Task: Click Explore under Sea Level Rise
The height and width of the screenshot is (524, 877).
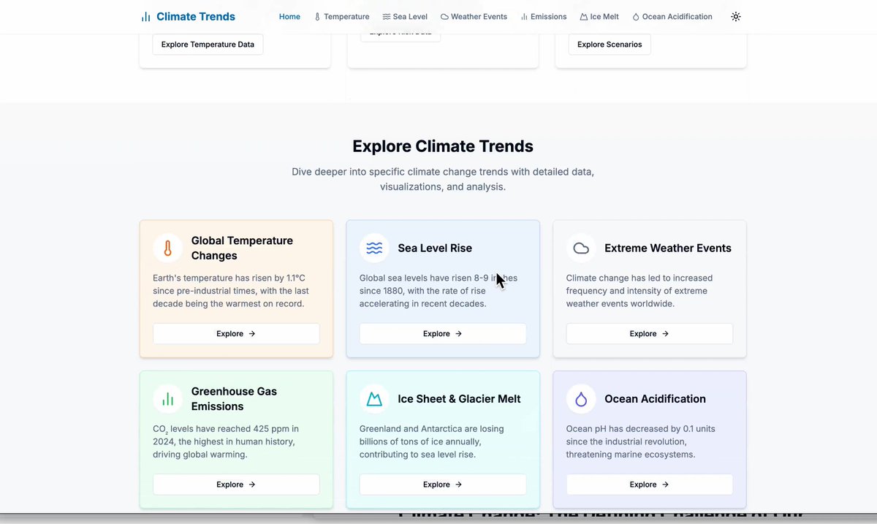Action: (x=442, y=334)
